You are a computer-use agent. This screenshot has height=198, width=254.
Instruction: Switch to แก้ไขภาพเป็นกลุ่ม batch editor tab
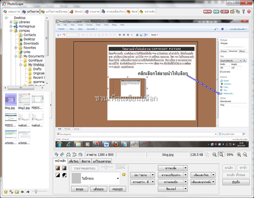[54, 11]
